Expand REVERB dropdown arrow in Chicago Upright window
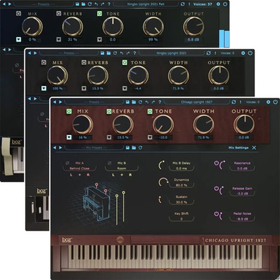The height and width of the screenshot is (280, 280). (109, 137)
